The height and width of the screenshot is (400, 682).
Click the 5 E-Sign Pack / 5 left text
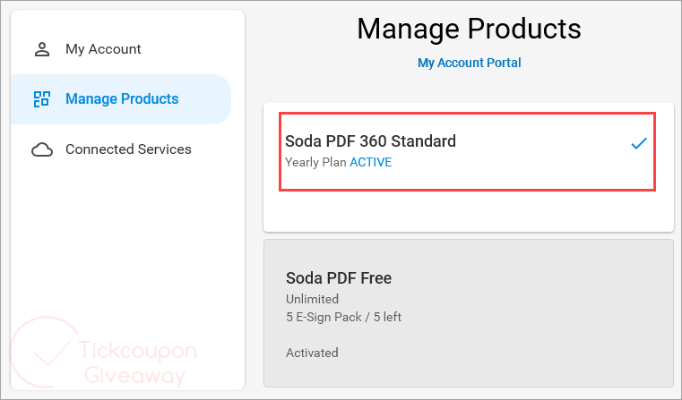coord(343,317)
